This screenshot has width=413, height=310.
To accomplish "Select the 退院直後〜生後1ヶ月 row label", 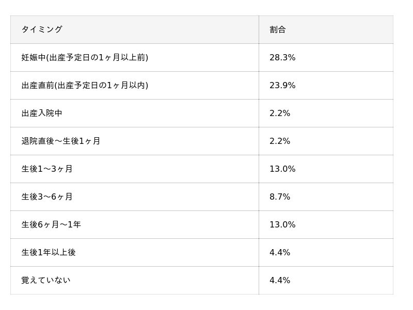I will coord(61,141).
